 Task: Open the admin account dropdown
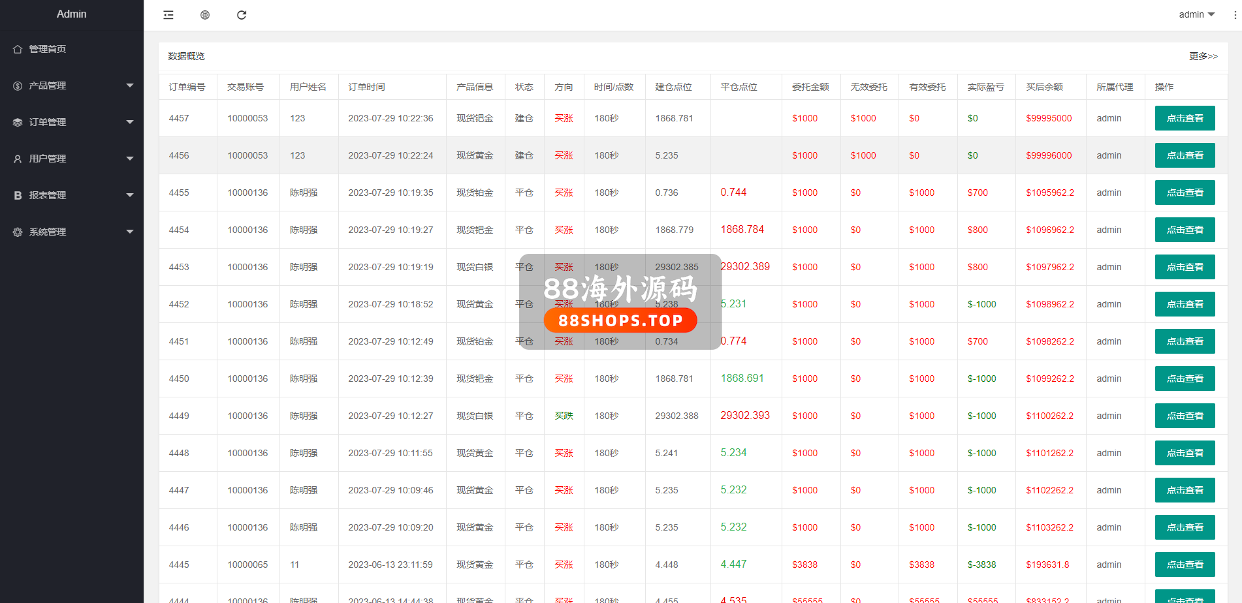[1196, 14]
